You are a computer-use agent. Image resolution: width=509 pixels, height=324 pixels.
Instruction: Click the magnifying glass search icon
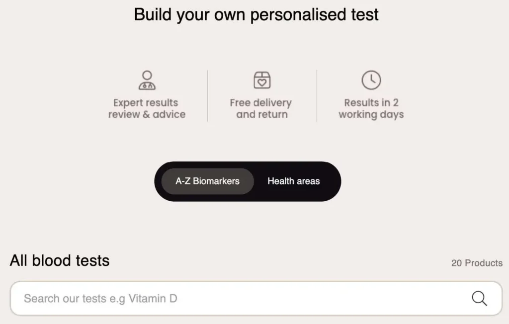(479, 298)
